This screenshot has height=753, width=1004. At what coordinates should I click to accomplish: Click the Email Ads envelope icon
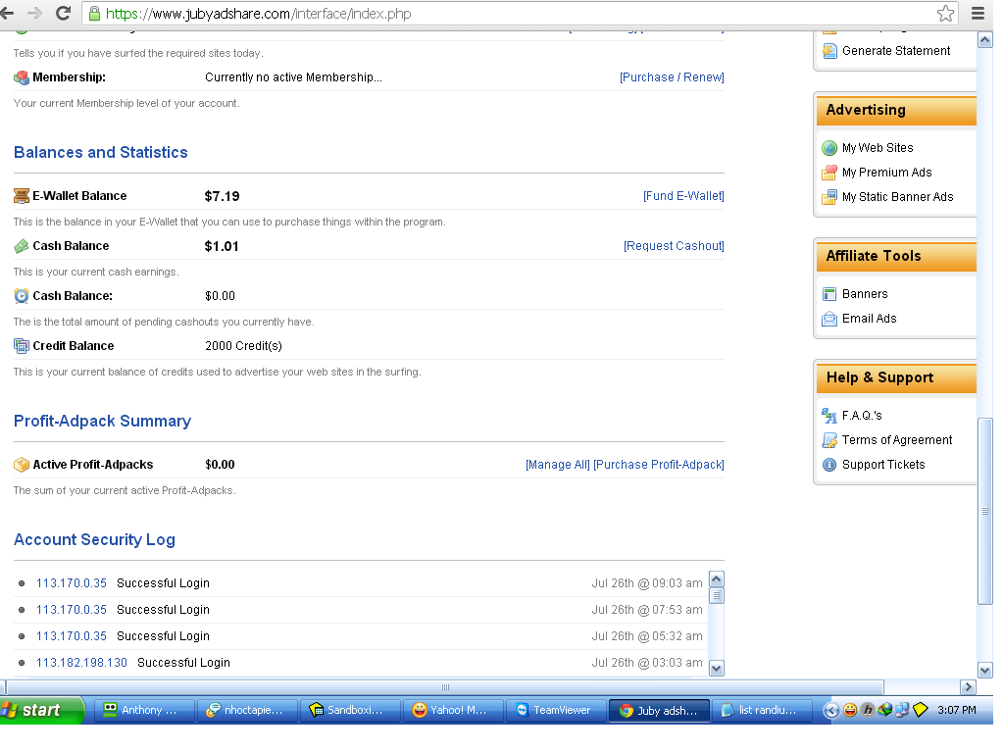(x=829, y=319)
